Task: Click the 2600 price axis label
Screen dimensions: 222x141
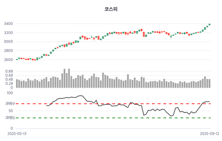Action: pyautogui.click(x=8, y=60)
